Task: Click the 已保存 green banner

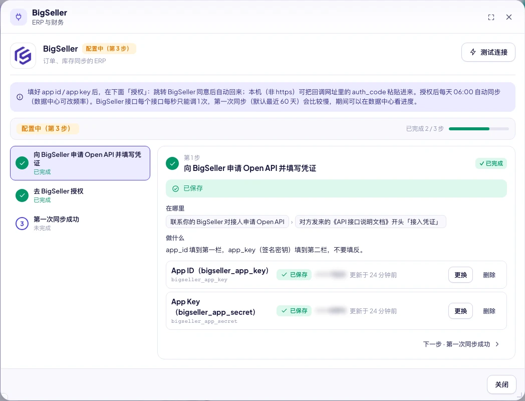Action: click(336, 188)
